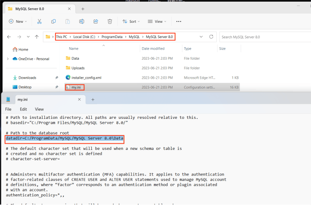The image size is (311, 205).
Task: Sort by the Size column header
Action: [x=222, y=48]
